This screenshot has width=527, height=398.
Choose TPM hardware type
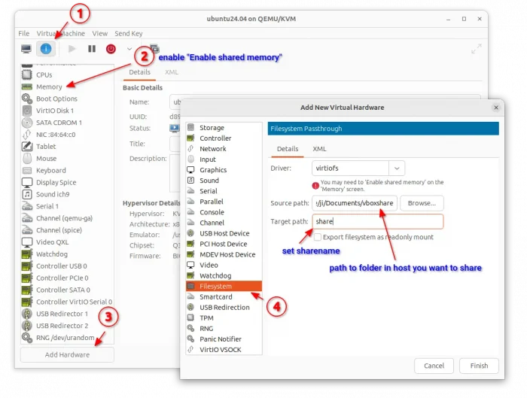[224, 318]
